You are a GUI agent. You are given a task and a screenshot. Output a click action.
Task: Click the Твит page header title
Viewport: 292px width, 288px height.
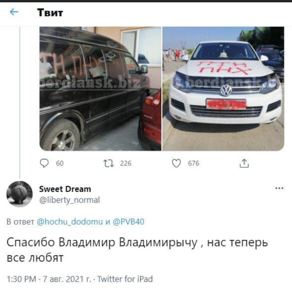pyautogui.click(x=50, y=12)
